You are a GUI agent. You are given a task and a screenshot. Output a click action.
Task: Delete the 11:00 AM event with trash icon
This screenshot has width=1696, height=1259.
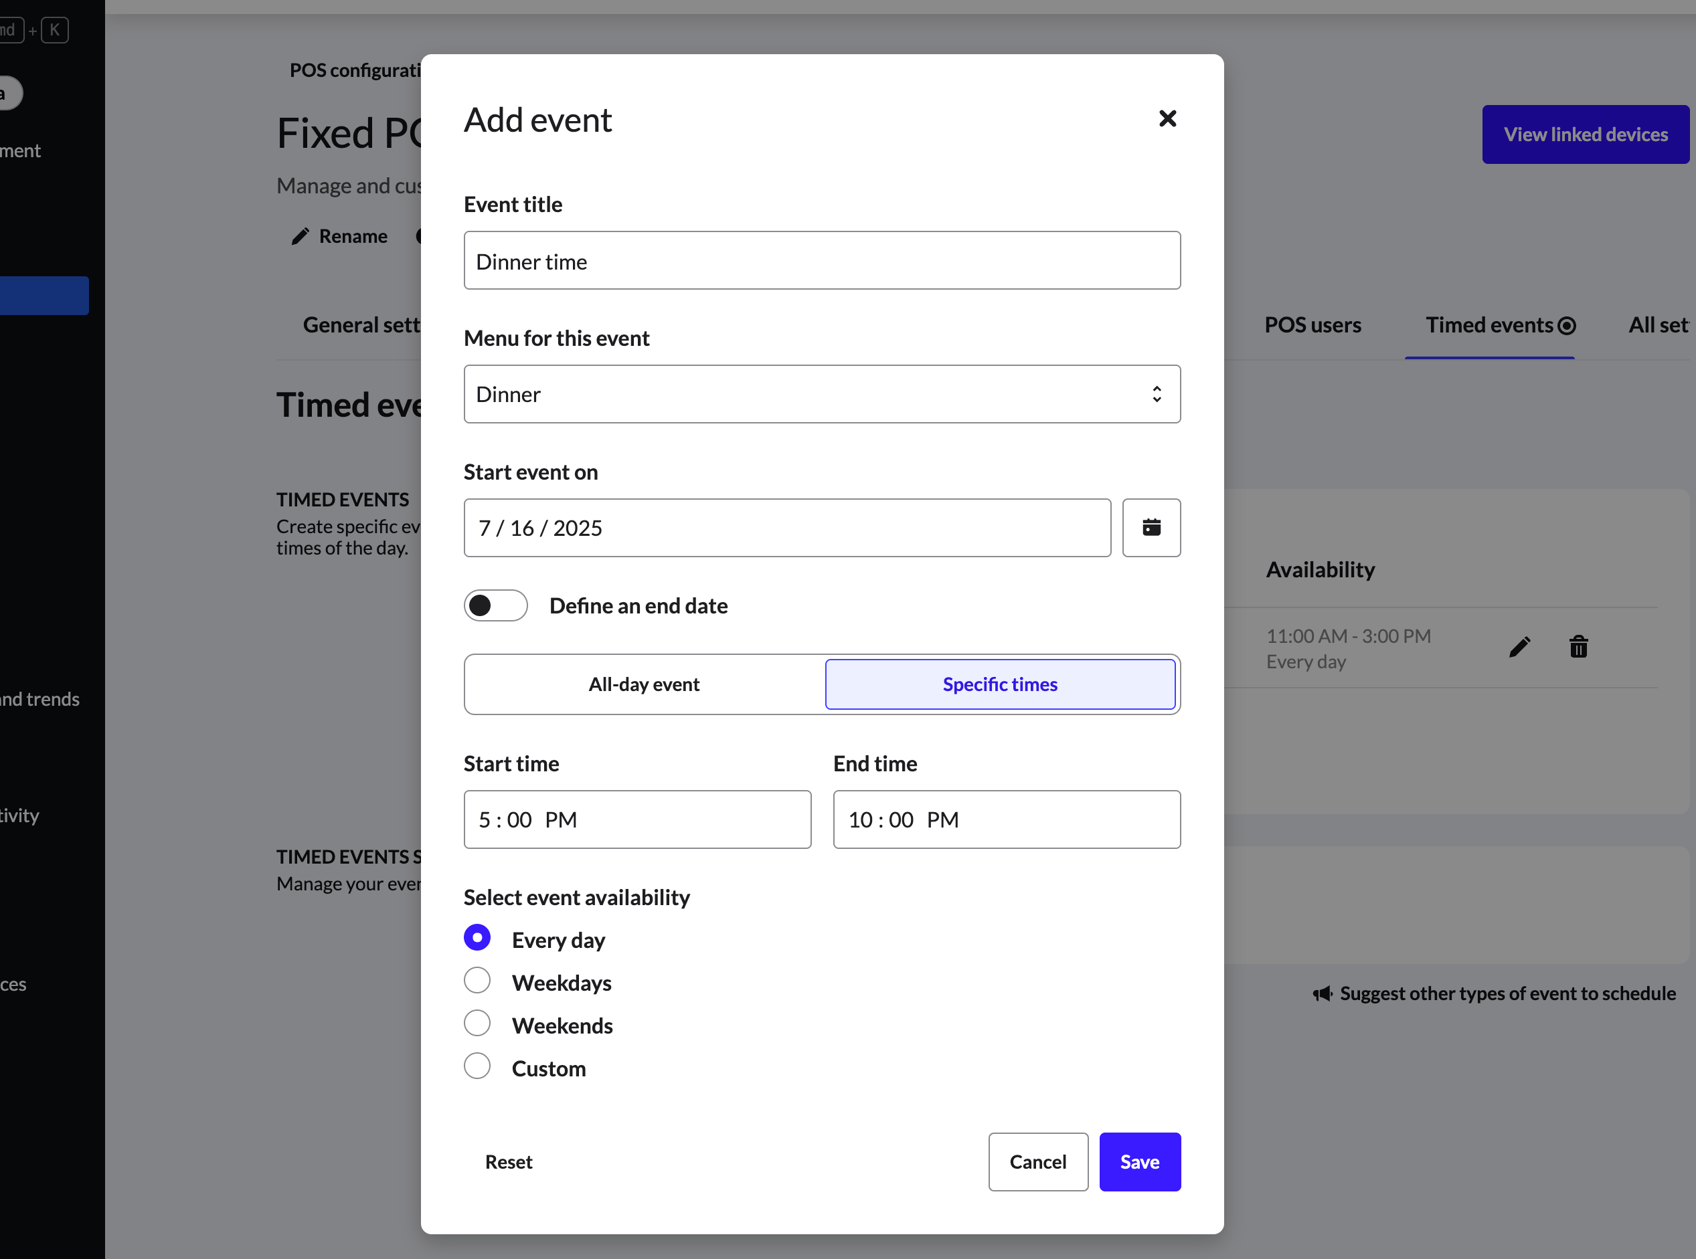pyautogui.click(x=1578, y=647)
